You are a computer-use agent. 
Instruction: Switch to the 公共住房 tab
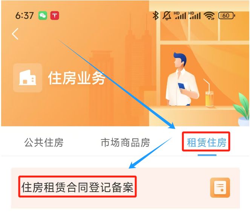[x=44, y=143]
